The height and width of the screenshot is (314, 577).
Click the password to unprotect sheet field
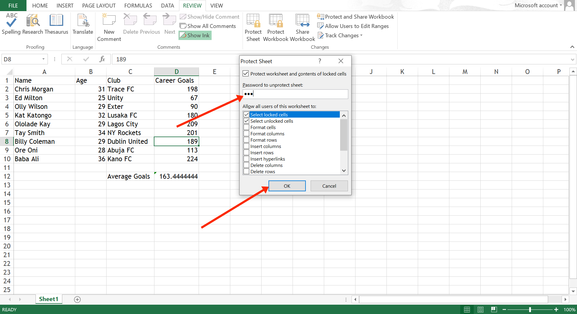[295, 94]
